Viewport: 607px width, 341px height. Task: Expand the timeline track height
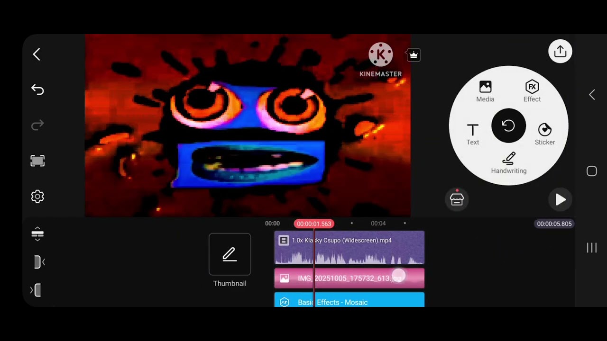click(x=37, y=234)
